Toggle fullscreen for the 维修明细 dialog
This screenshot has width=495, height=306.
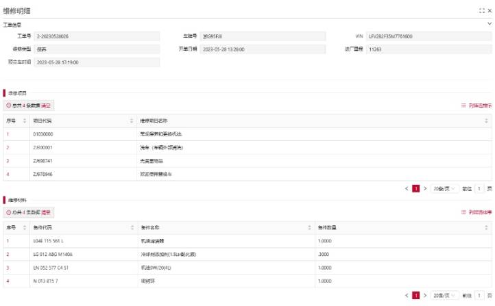(481, 12)
